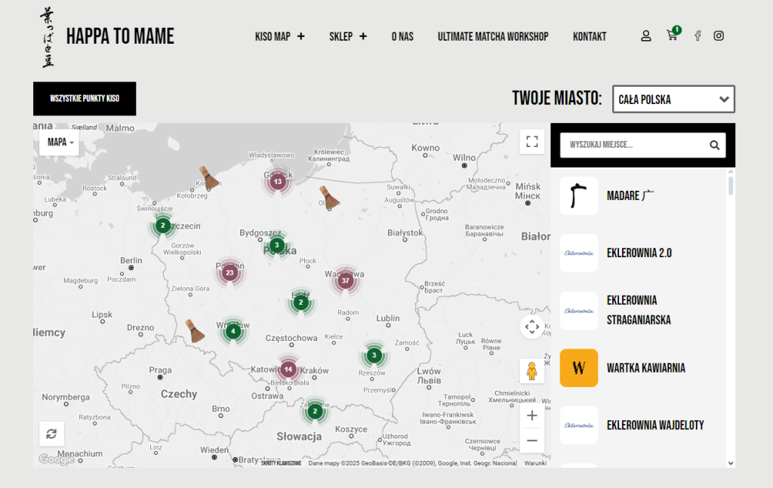Viewport: 773px width, 488px height.
Task: Select Eklerownia Straganiarska in the list
Action: click(639, 311)
